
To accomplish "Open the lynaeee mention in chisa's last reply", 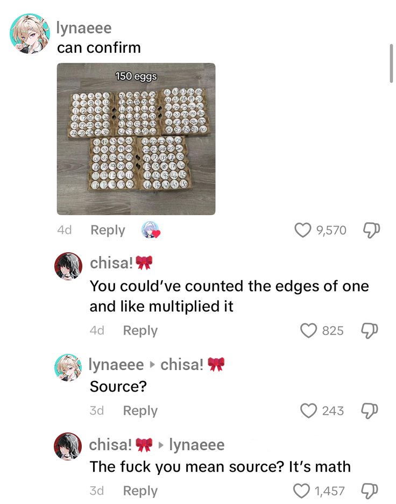I will (x=197, y=445).
